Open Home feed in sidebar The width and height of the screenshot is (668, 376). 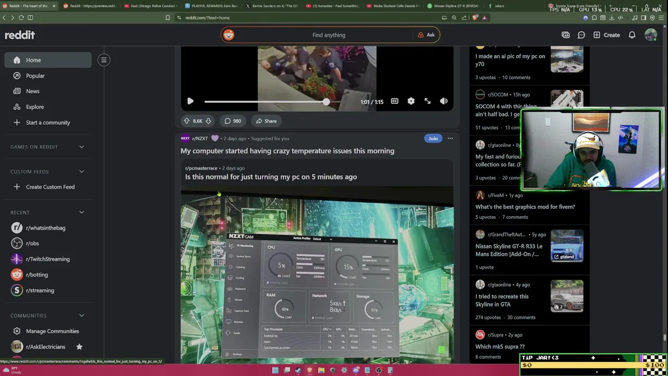pos(48,60)
